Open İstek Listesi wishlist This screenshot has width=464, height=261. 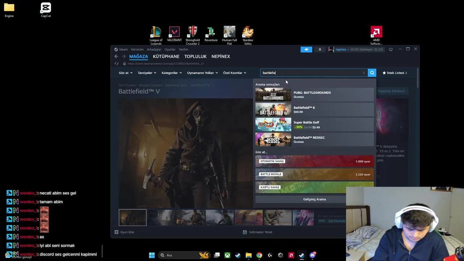pyautogui.click(x=395, y=73)
